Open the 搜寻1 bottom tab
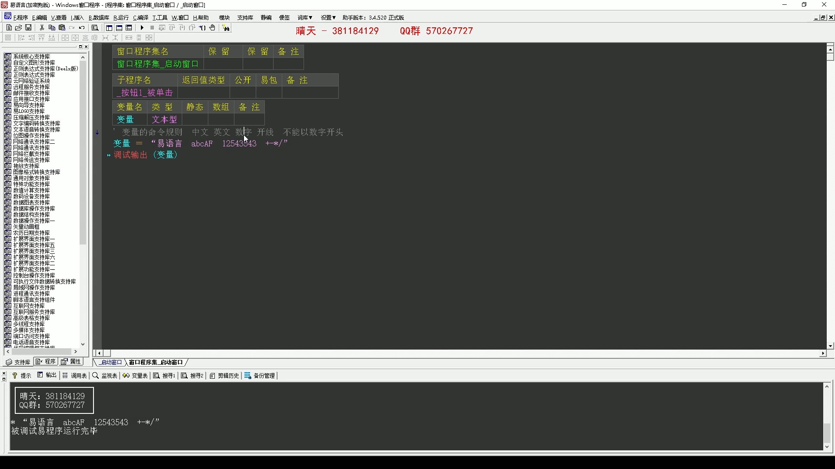This screenshot has width=835, height=469. tap(164, 376)
